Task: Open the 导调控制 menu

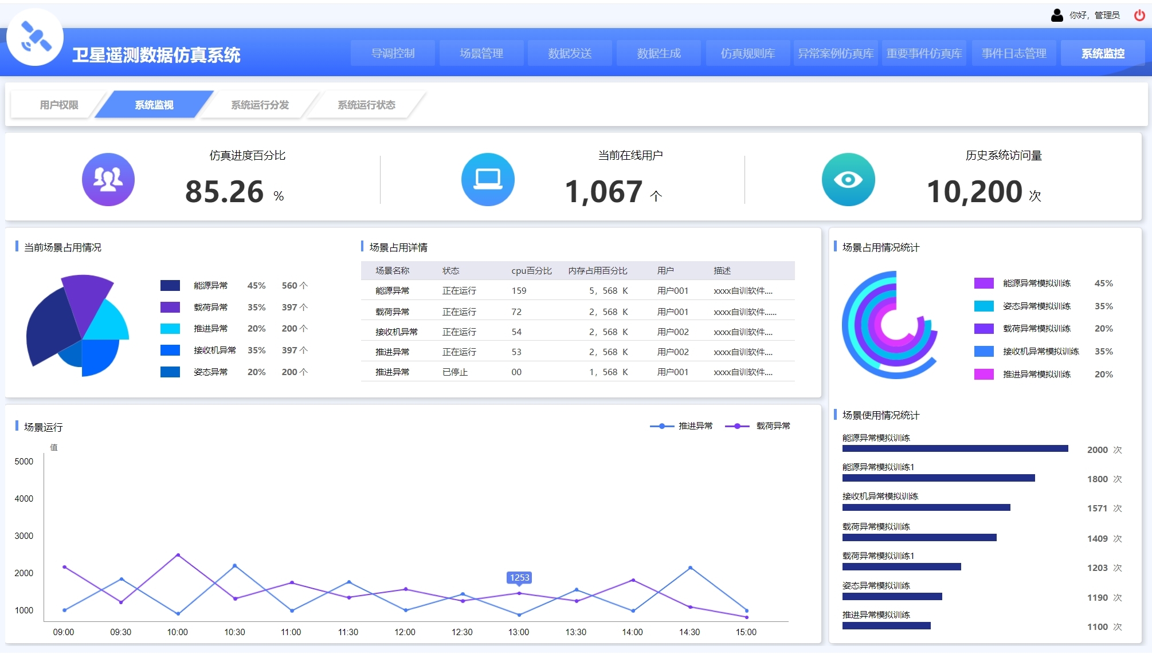Action: [393, 53]
